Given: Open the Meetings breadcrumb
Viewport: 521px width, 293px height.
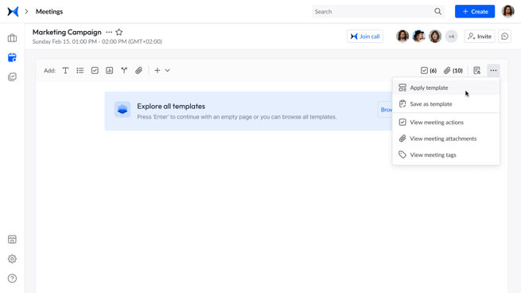Looking at the screenshot, I should [49, 12].
